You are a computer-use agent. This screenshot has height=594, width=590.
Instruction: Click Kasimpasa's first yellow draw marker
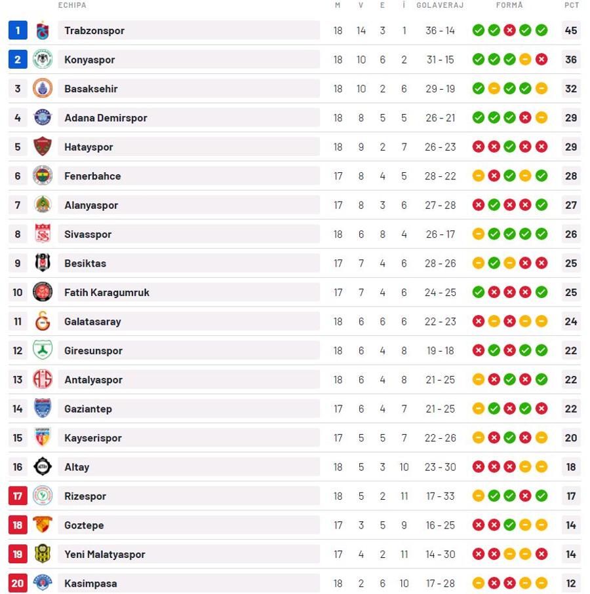(479, 583)
